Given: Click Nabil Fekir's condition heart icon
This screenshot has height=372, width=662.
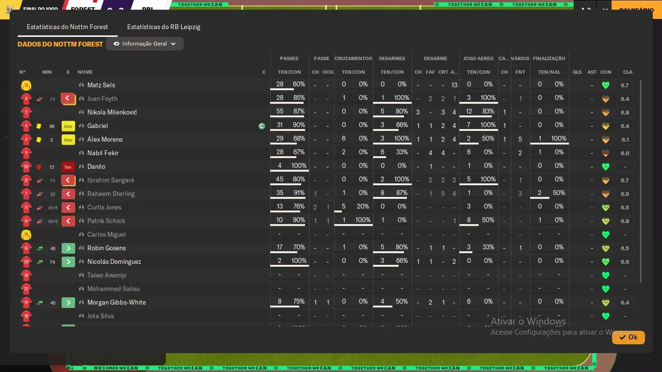Looking at the screenshot, I should pos(605,153).
